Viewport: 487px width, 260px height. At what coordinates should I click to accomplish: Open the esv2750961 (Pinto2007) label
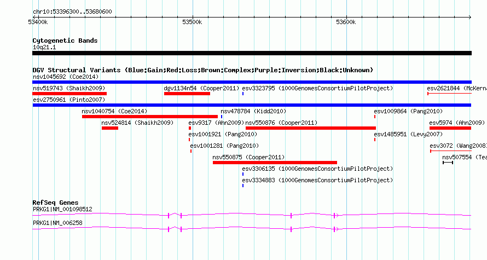69,100
